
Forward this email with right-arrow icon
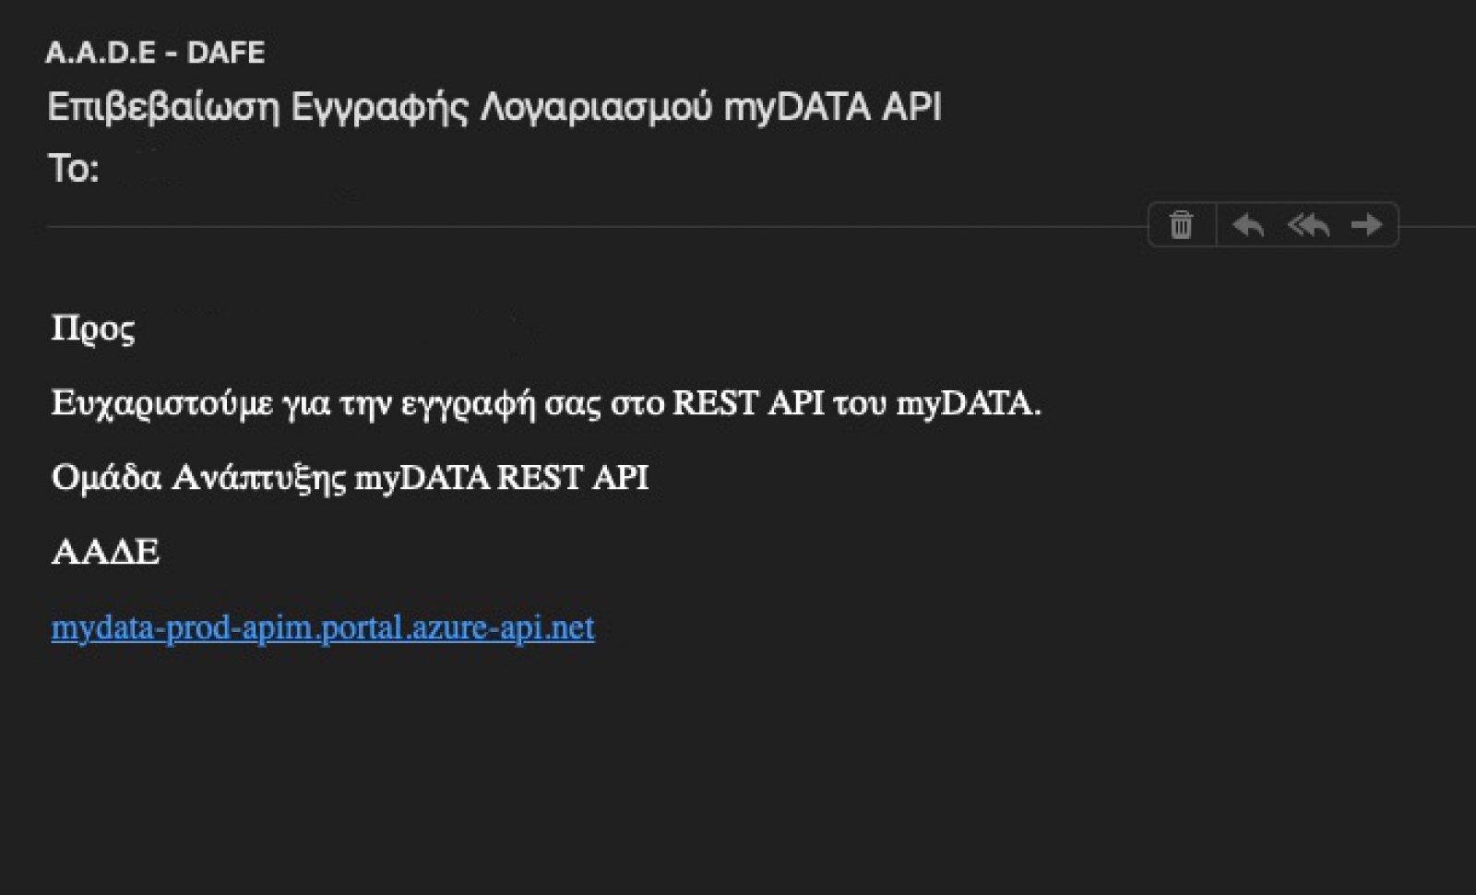point(1366,224)
